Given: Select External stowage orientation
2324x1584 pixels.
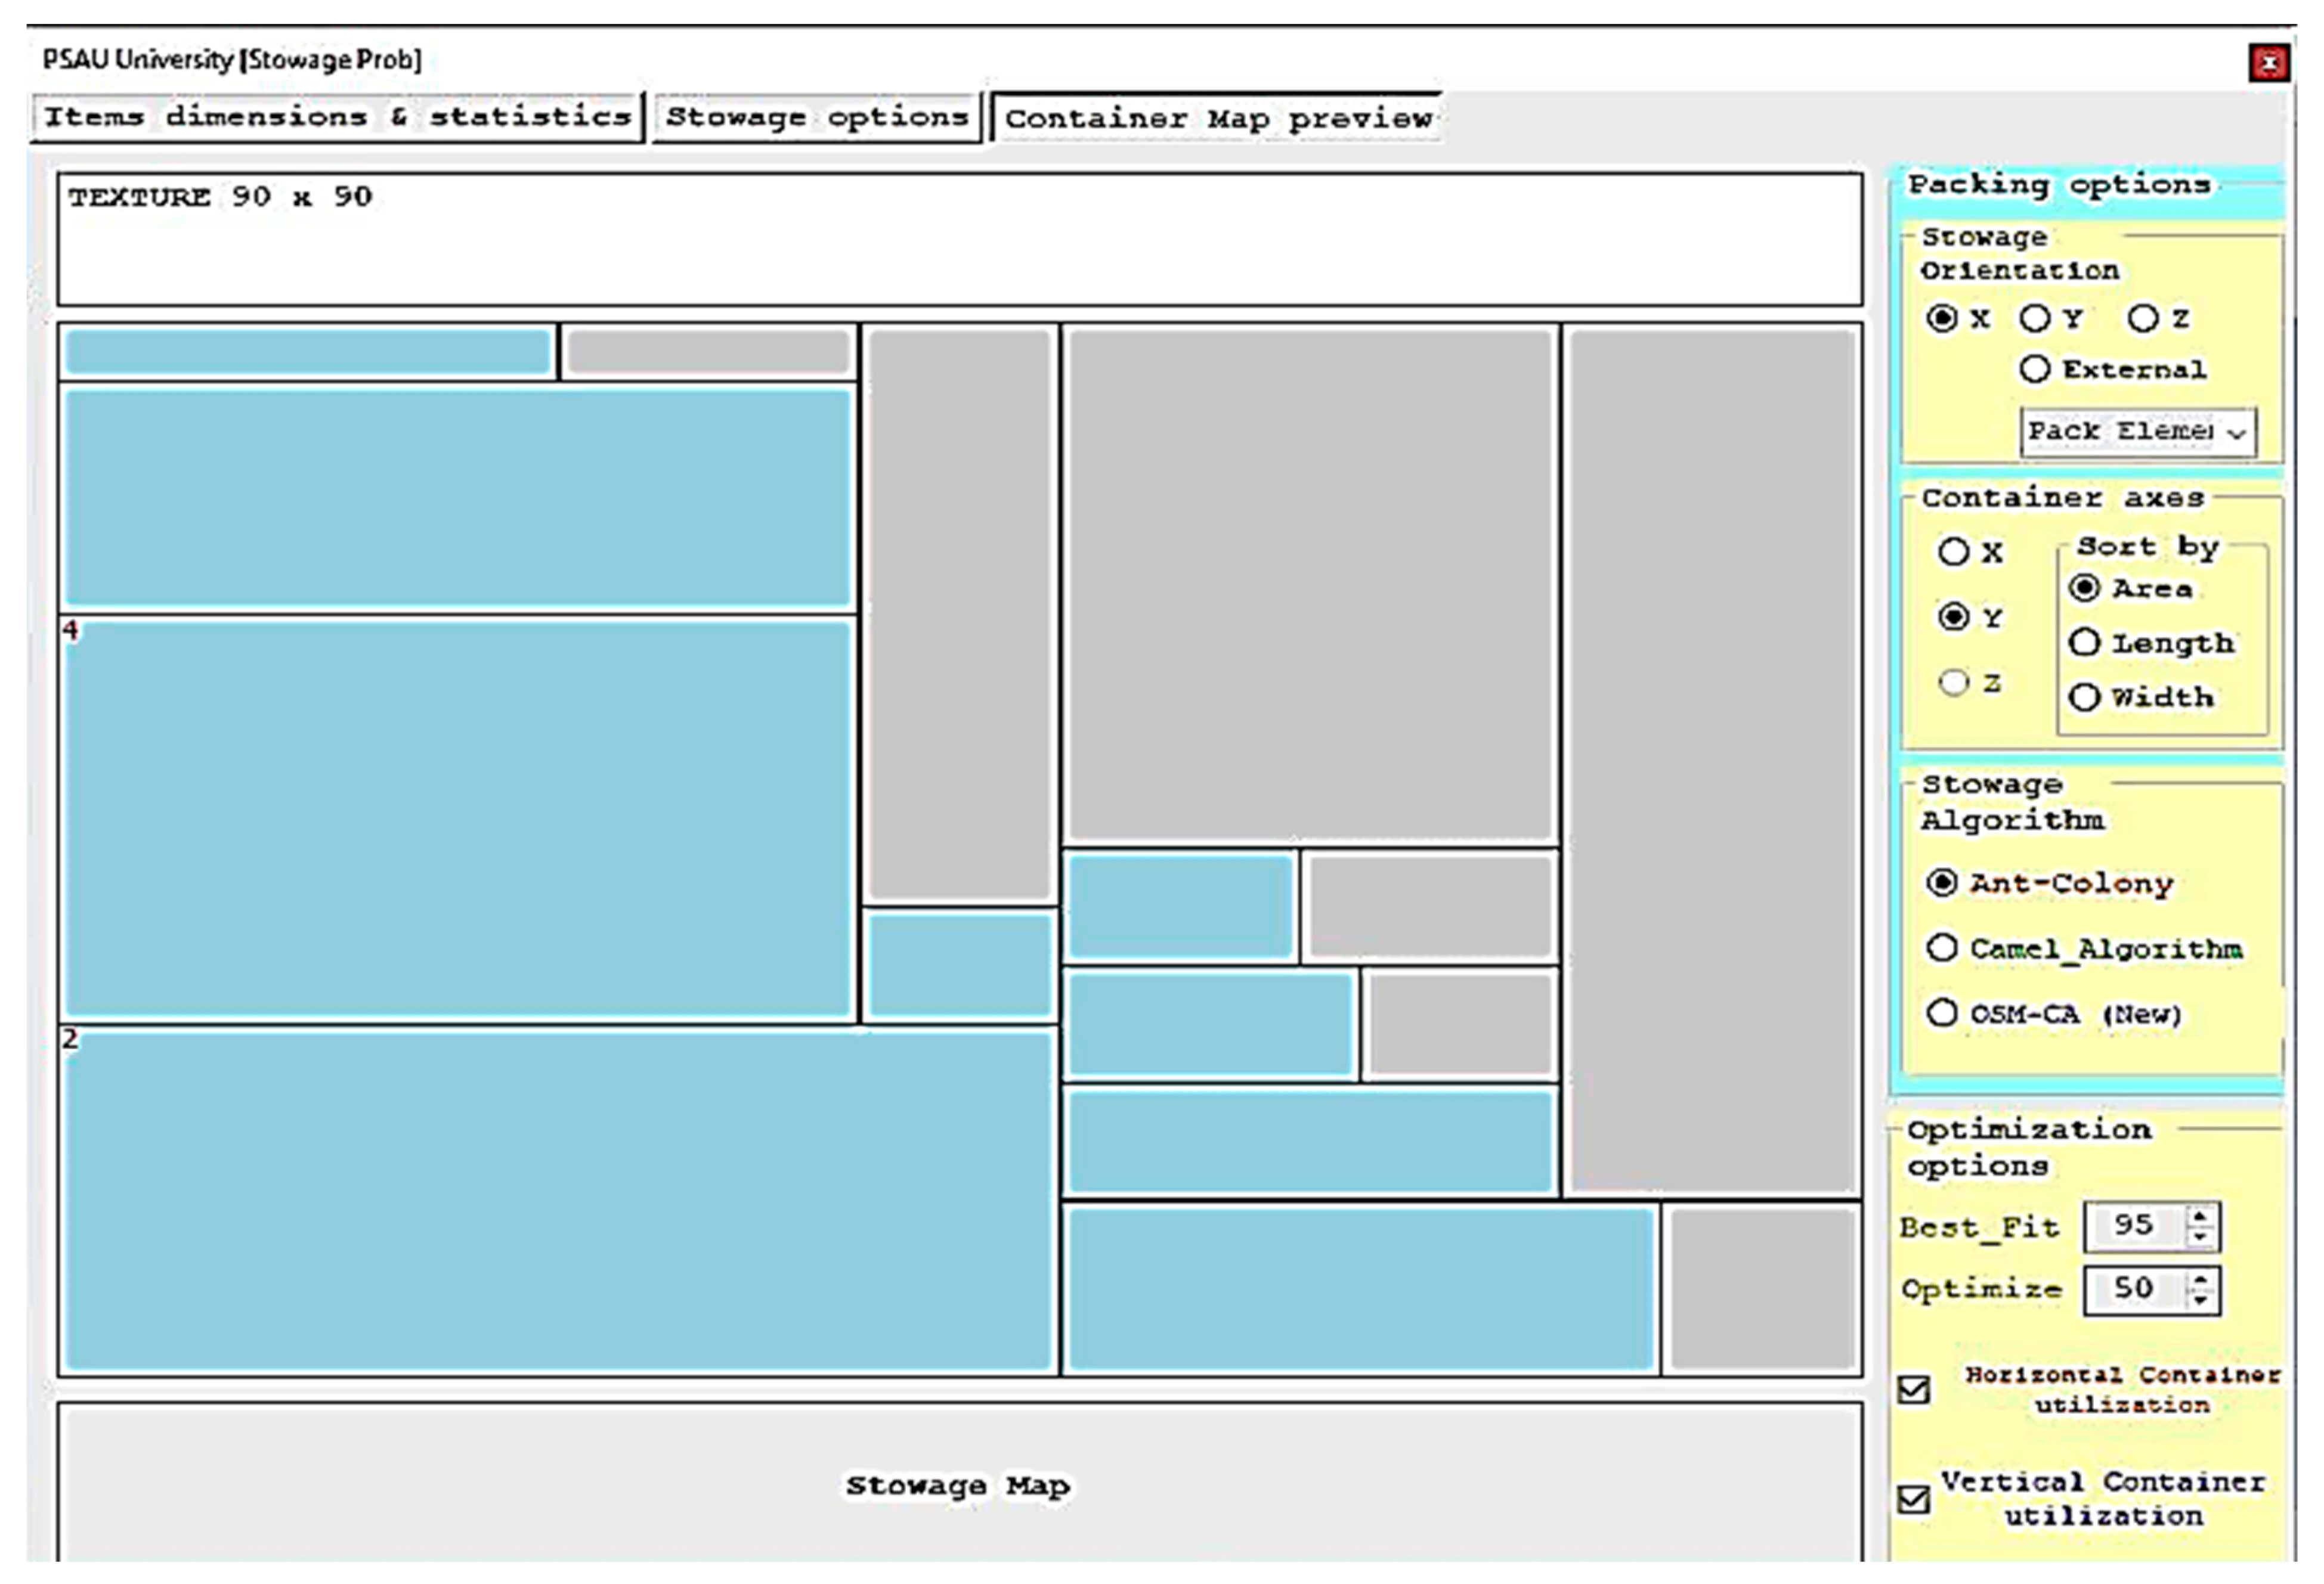Looking at the screenshot, I should (x=2034, y=369).
